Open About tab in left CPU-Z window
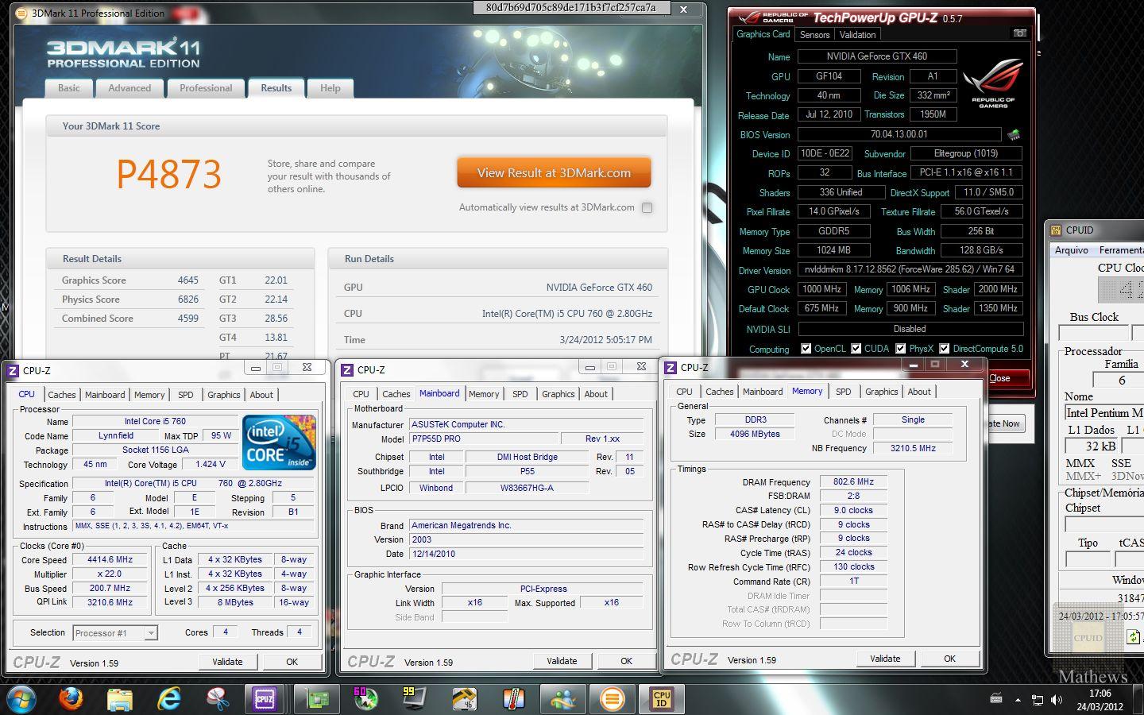The image size is (1144, 715). tap(261, 395)
